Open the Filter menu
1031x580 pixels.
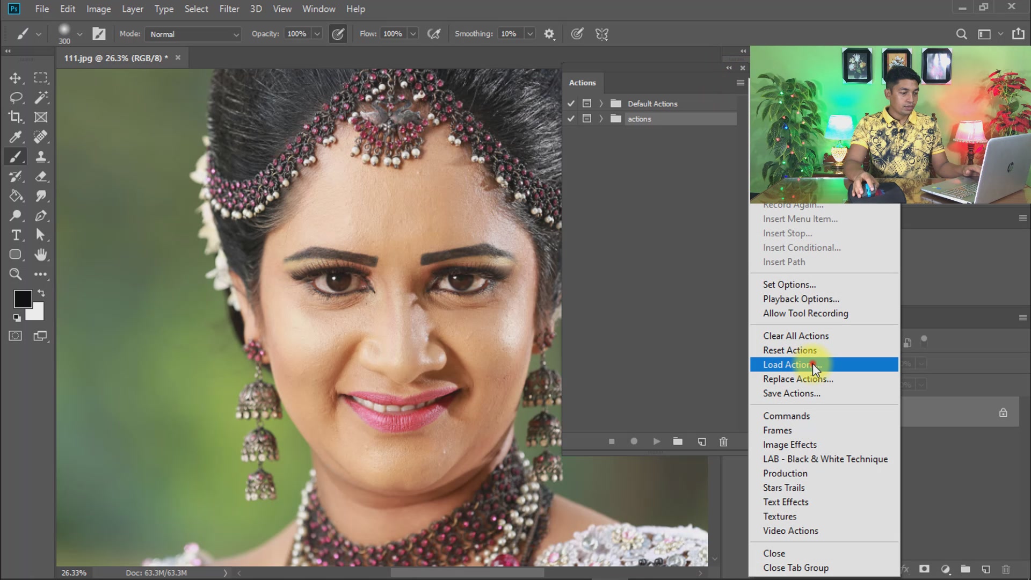(x=229, y=9)
